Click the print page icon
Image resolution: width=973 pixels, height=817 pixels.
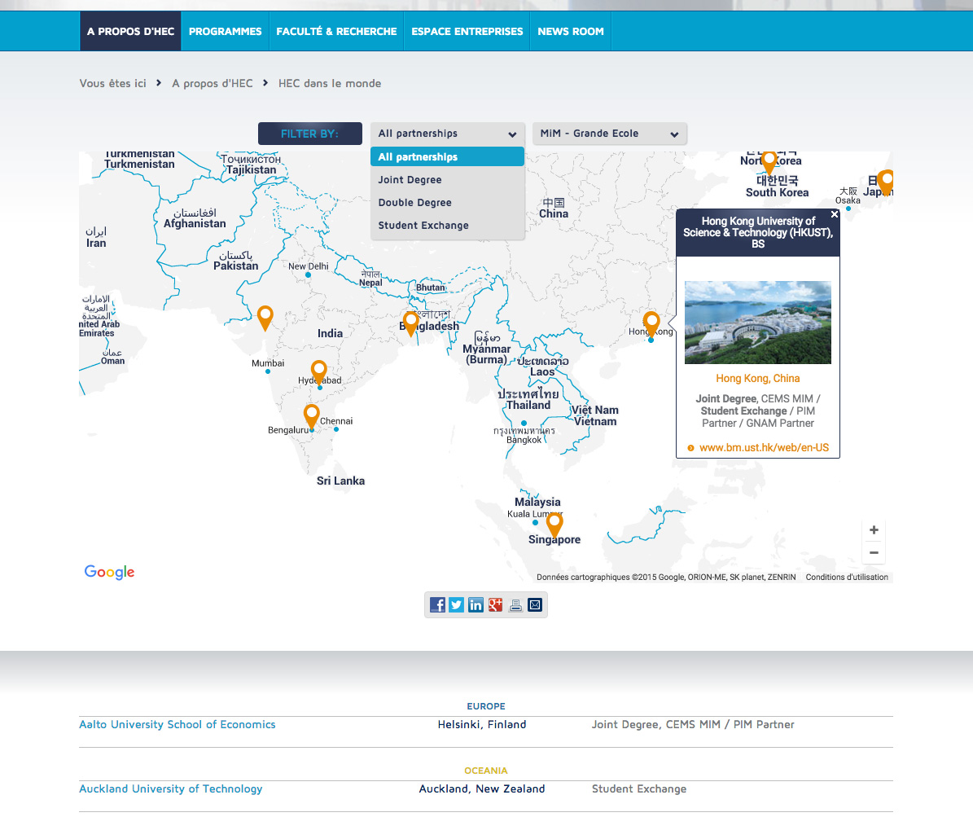[515, 605]
